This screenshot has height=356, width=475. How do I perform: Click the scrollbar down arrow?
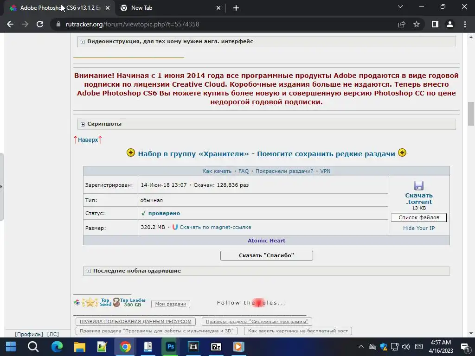(471, 334)
